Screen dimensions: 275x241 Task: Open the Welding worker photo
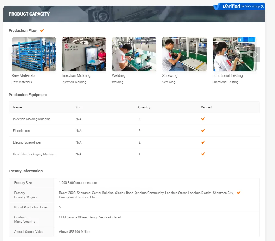tap(134, 54)
